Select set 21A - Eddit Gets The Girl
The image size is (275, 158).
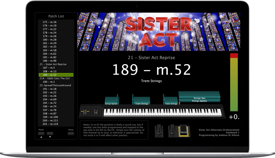[x=55, y=78]
